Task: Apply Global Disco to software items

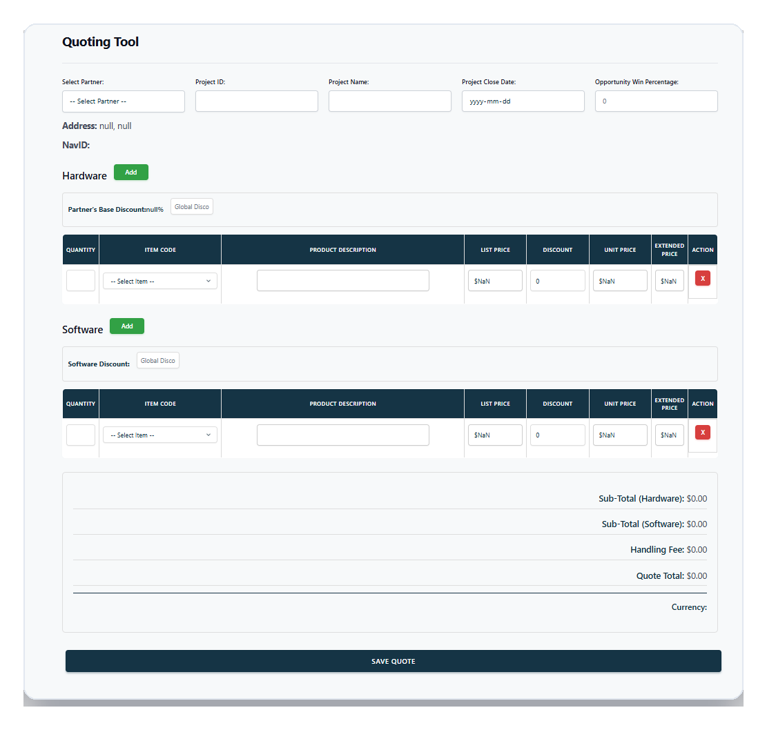Action: click(157, 359)
